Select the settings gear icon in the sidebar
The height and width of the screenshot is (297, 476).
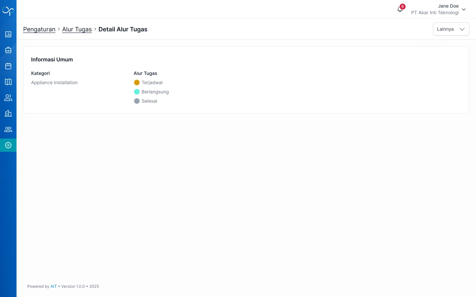tap(8, 145)
